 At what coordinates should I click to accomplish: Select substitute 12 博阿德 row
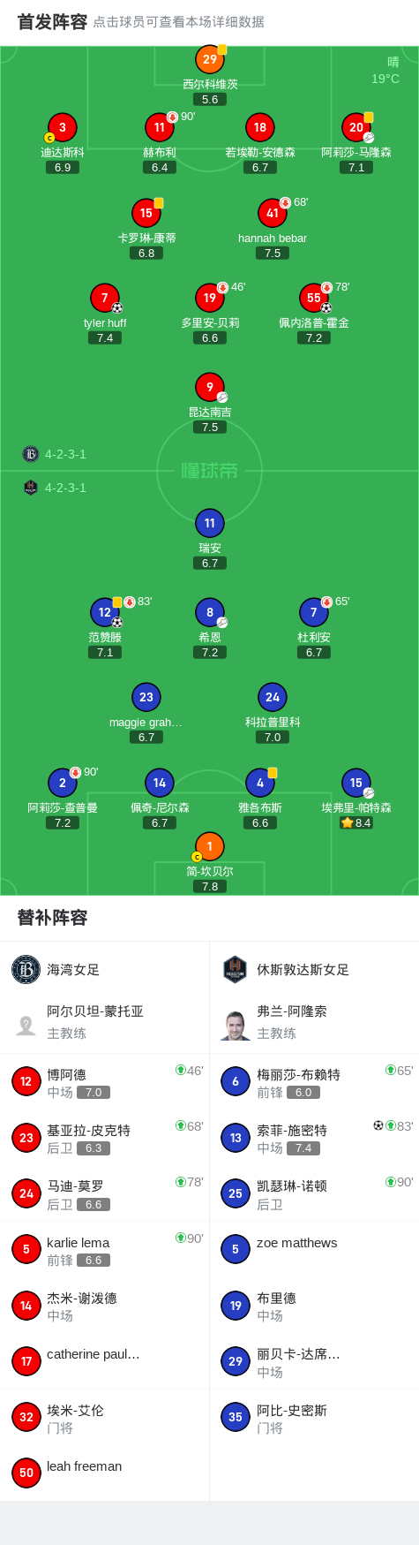point(104,1082)
